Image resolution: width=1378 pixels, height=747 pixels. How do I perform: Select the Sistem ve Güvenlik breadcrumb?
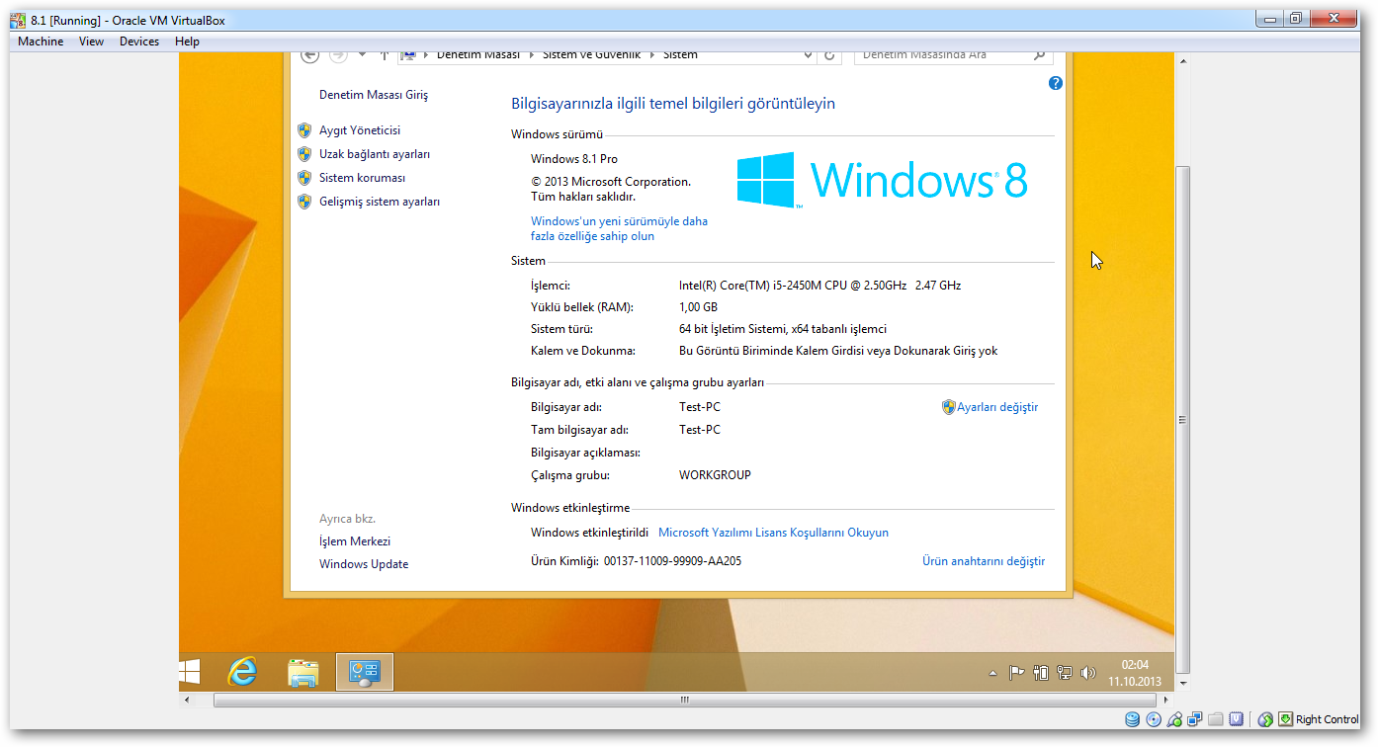(593, 55)
